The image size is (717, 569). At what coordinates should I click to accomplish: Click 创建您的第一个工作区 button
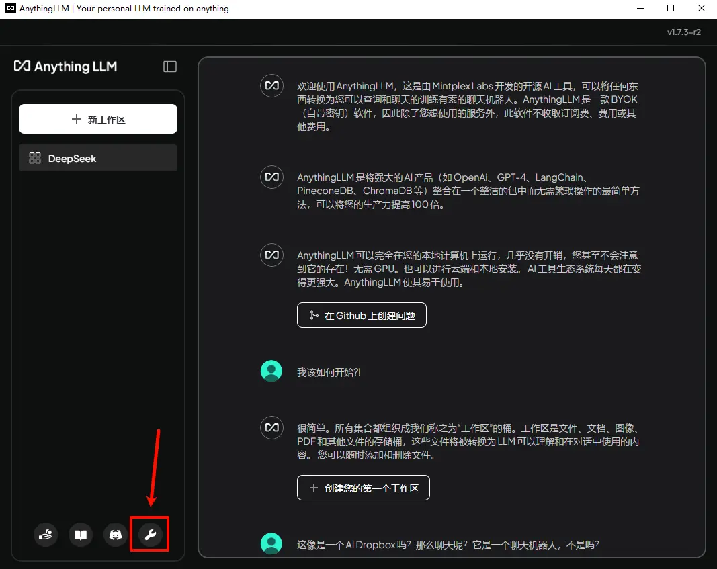[363, 488]
